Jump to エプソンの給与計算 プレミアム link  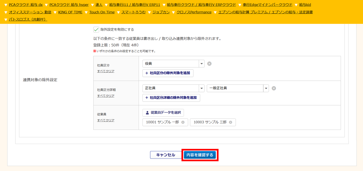(265, 12)
